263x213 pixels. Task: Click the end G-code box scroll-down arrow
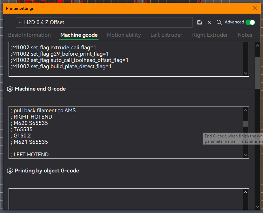[245, 155]
